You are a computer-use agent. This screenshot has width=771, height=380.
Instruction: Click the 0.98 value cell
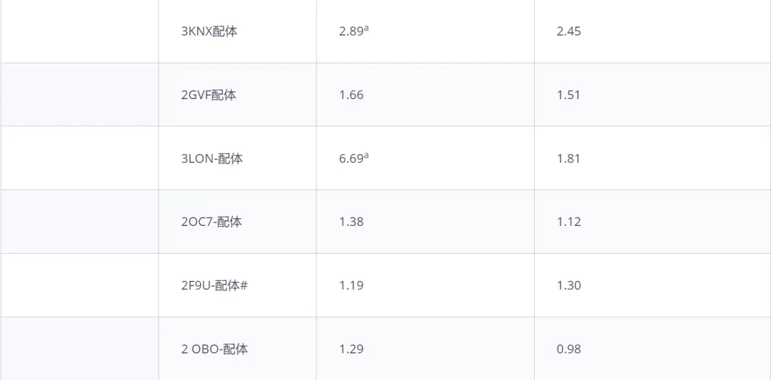coord(652,349)
